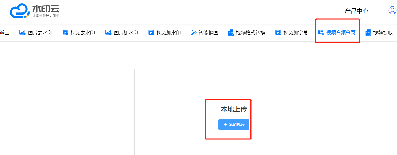Screen dimensions: 397x155
Task: Click the 视频加水印 film-plus icon
Action: pyautogui.click(x=151, y=33)
